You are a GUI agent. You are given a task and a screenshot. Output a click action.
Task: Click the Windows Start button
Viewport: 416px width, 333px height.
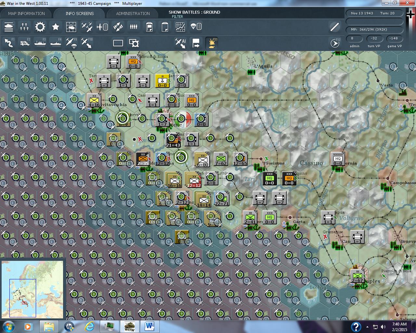(9, 326)
